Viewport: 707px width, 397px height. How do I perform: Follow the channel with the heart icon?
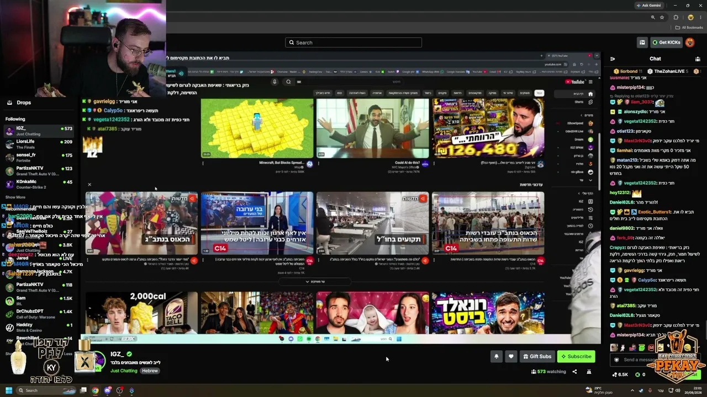[x=511, y=356]
